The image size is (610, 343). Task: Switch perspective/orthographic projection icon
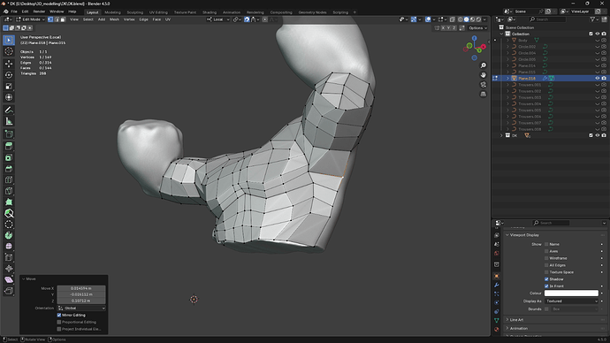coord(484,94)
